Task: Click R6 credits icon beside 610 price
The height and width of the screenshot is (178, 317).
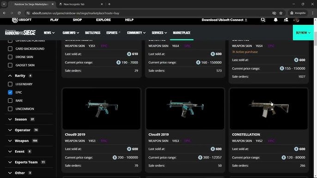Action: (x=129, y=54)
